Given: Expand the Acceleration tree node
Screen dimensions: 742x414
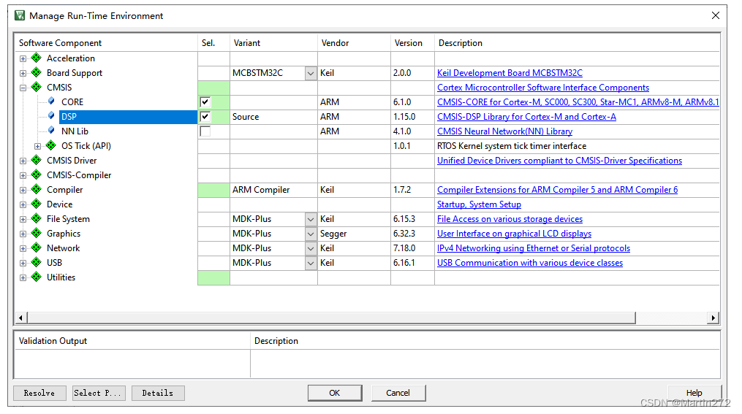Looking at the screenshot, I should coord(23,58).
